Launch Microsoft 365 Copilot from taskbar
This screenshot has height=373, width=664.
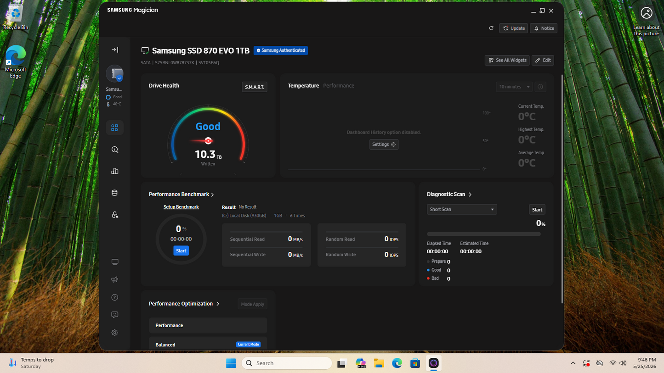pos(360,363)
